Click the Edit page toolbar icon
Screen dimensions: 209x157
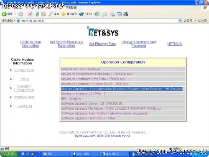[x=119, y=14]
